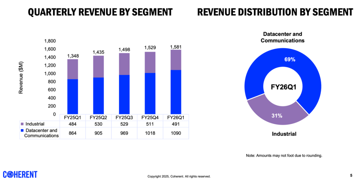This screenshot has height=182, width=356.
Task: Click the Coherent logo in the footer
Action: pos(20,174)
